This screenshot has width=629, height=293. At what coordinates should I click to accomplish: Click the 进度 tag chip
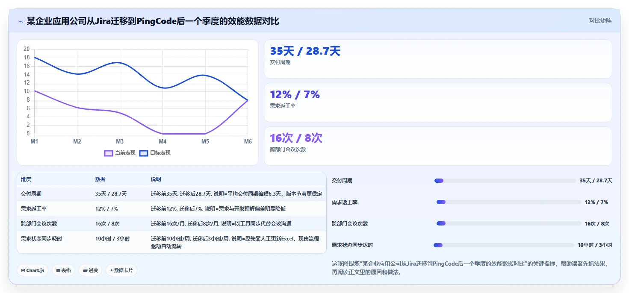click(90, 270)
